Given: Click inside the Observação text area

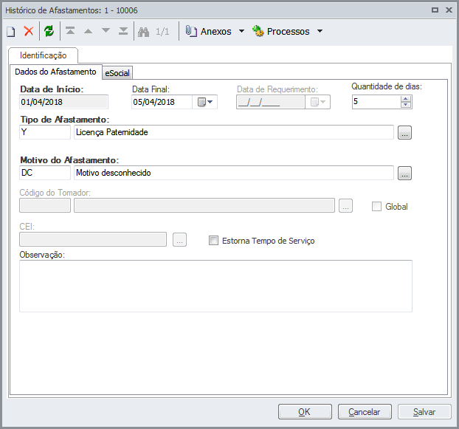Looking at the screenshot, I should (x=215, y=286).
